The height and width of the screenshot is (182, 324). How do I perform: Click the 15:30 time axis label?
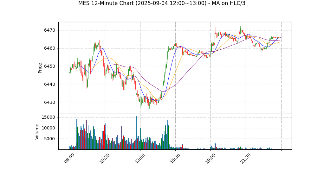click(x=175, y=158)
